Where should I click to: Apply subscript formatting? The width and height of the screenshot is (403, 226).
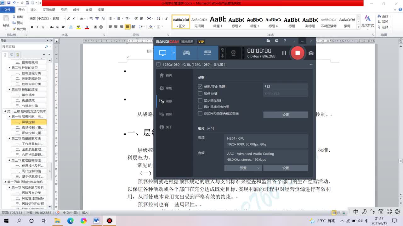pyautogui.click(x=58, y=27)
